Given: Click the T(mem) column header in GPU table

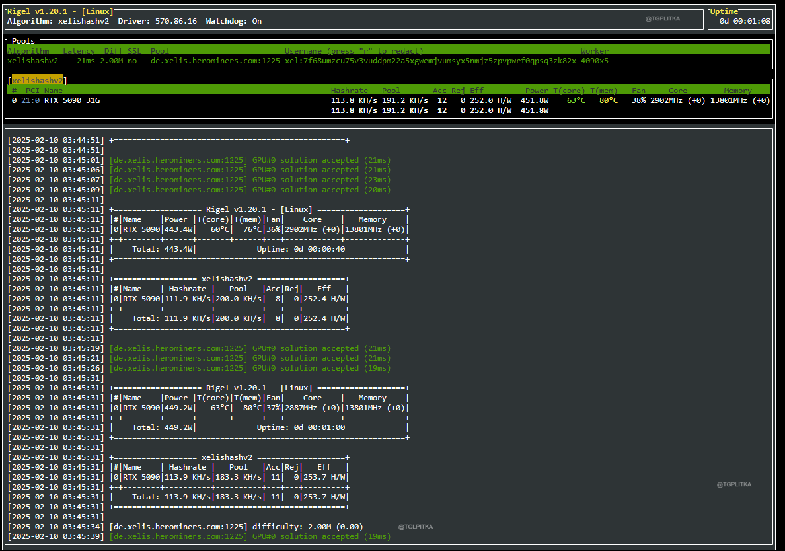Looking at the screenshot, I should pos(604,91).
